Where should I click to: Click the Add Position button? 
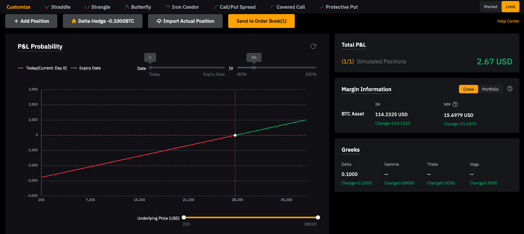click(31, 21)
